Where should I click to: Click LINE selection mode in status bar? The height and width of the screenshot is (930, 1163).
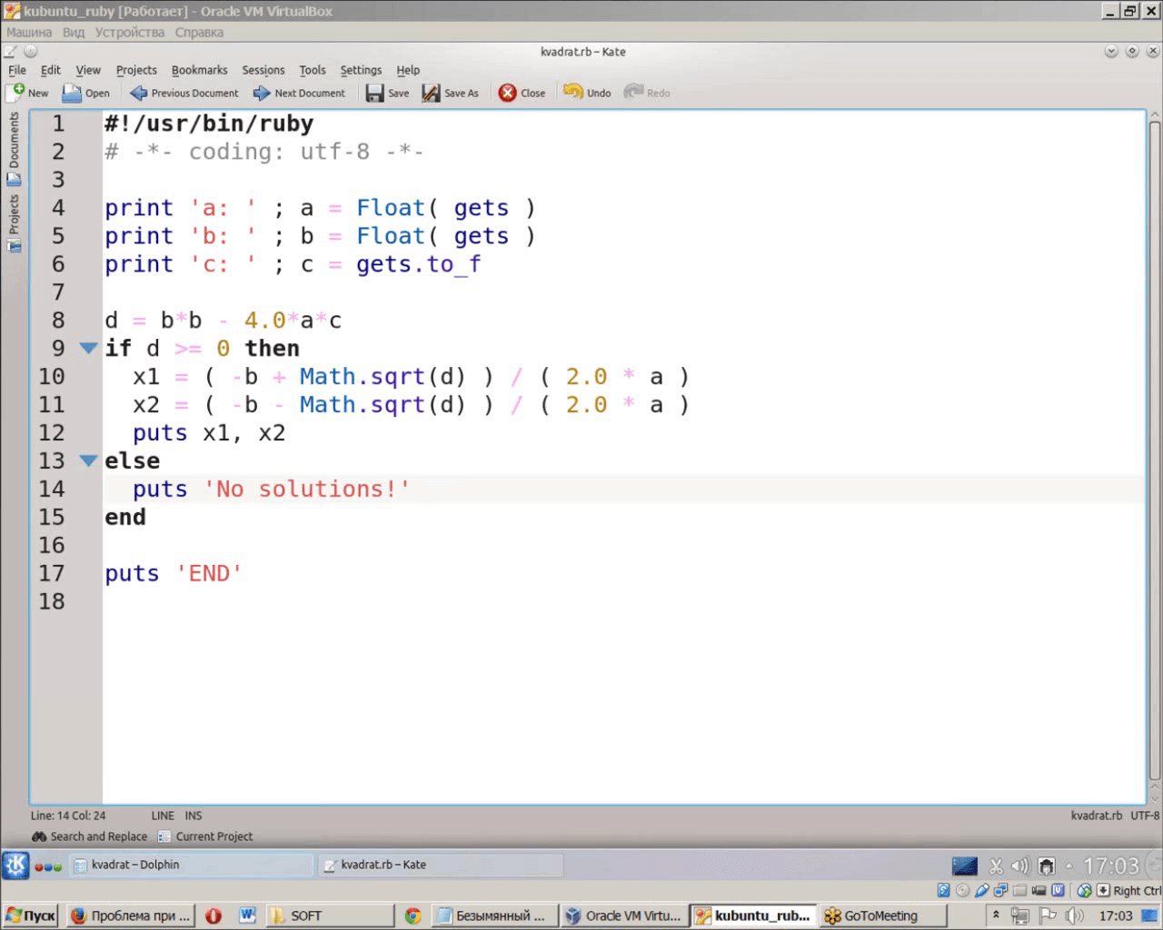[163, 816]
